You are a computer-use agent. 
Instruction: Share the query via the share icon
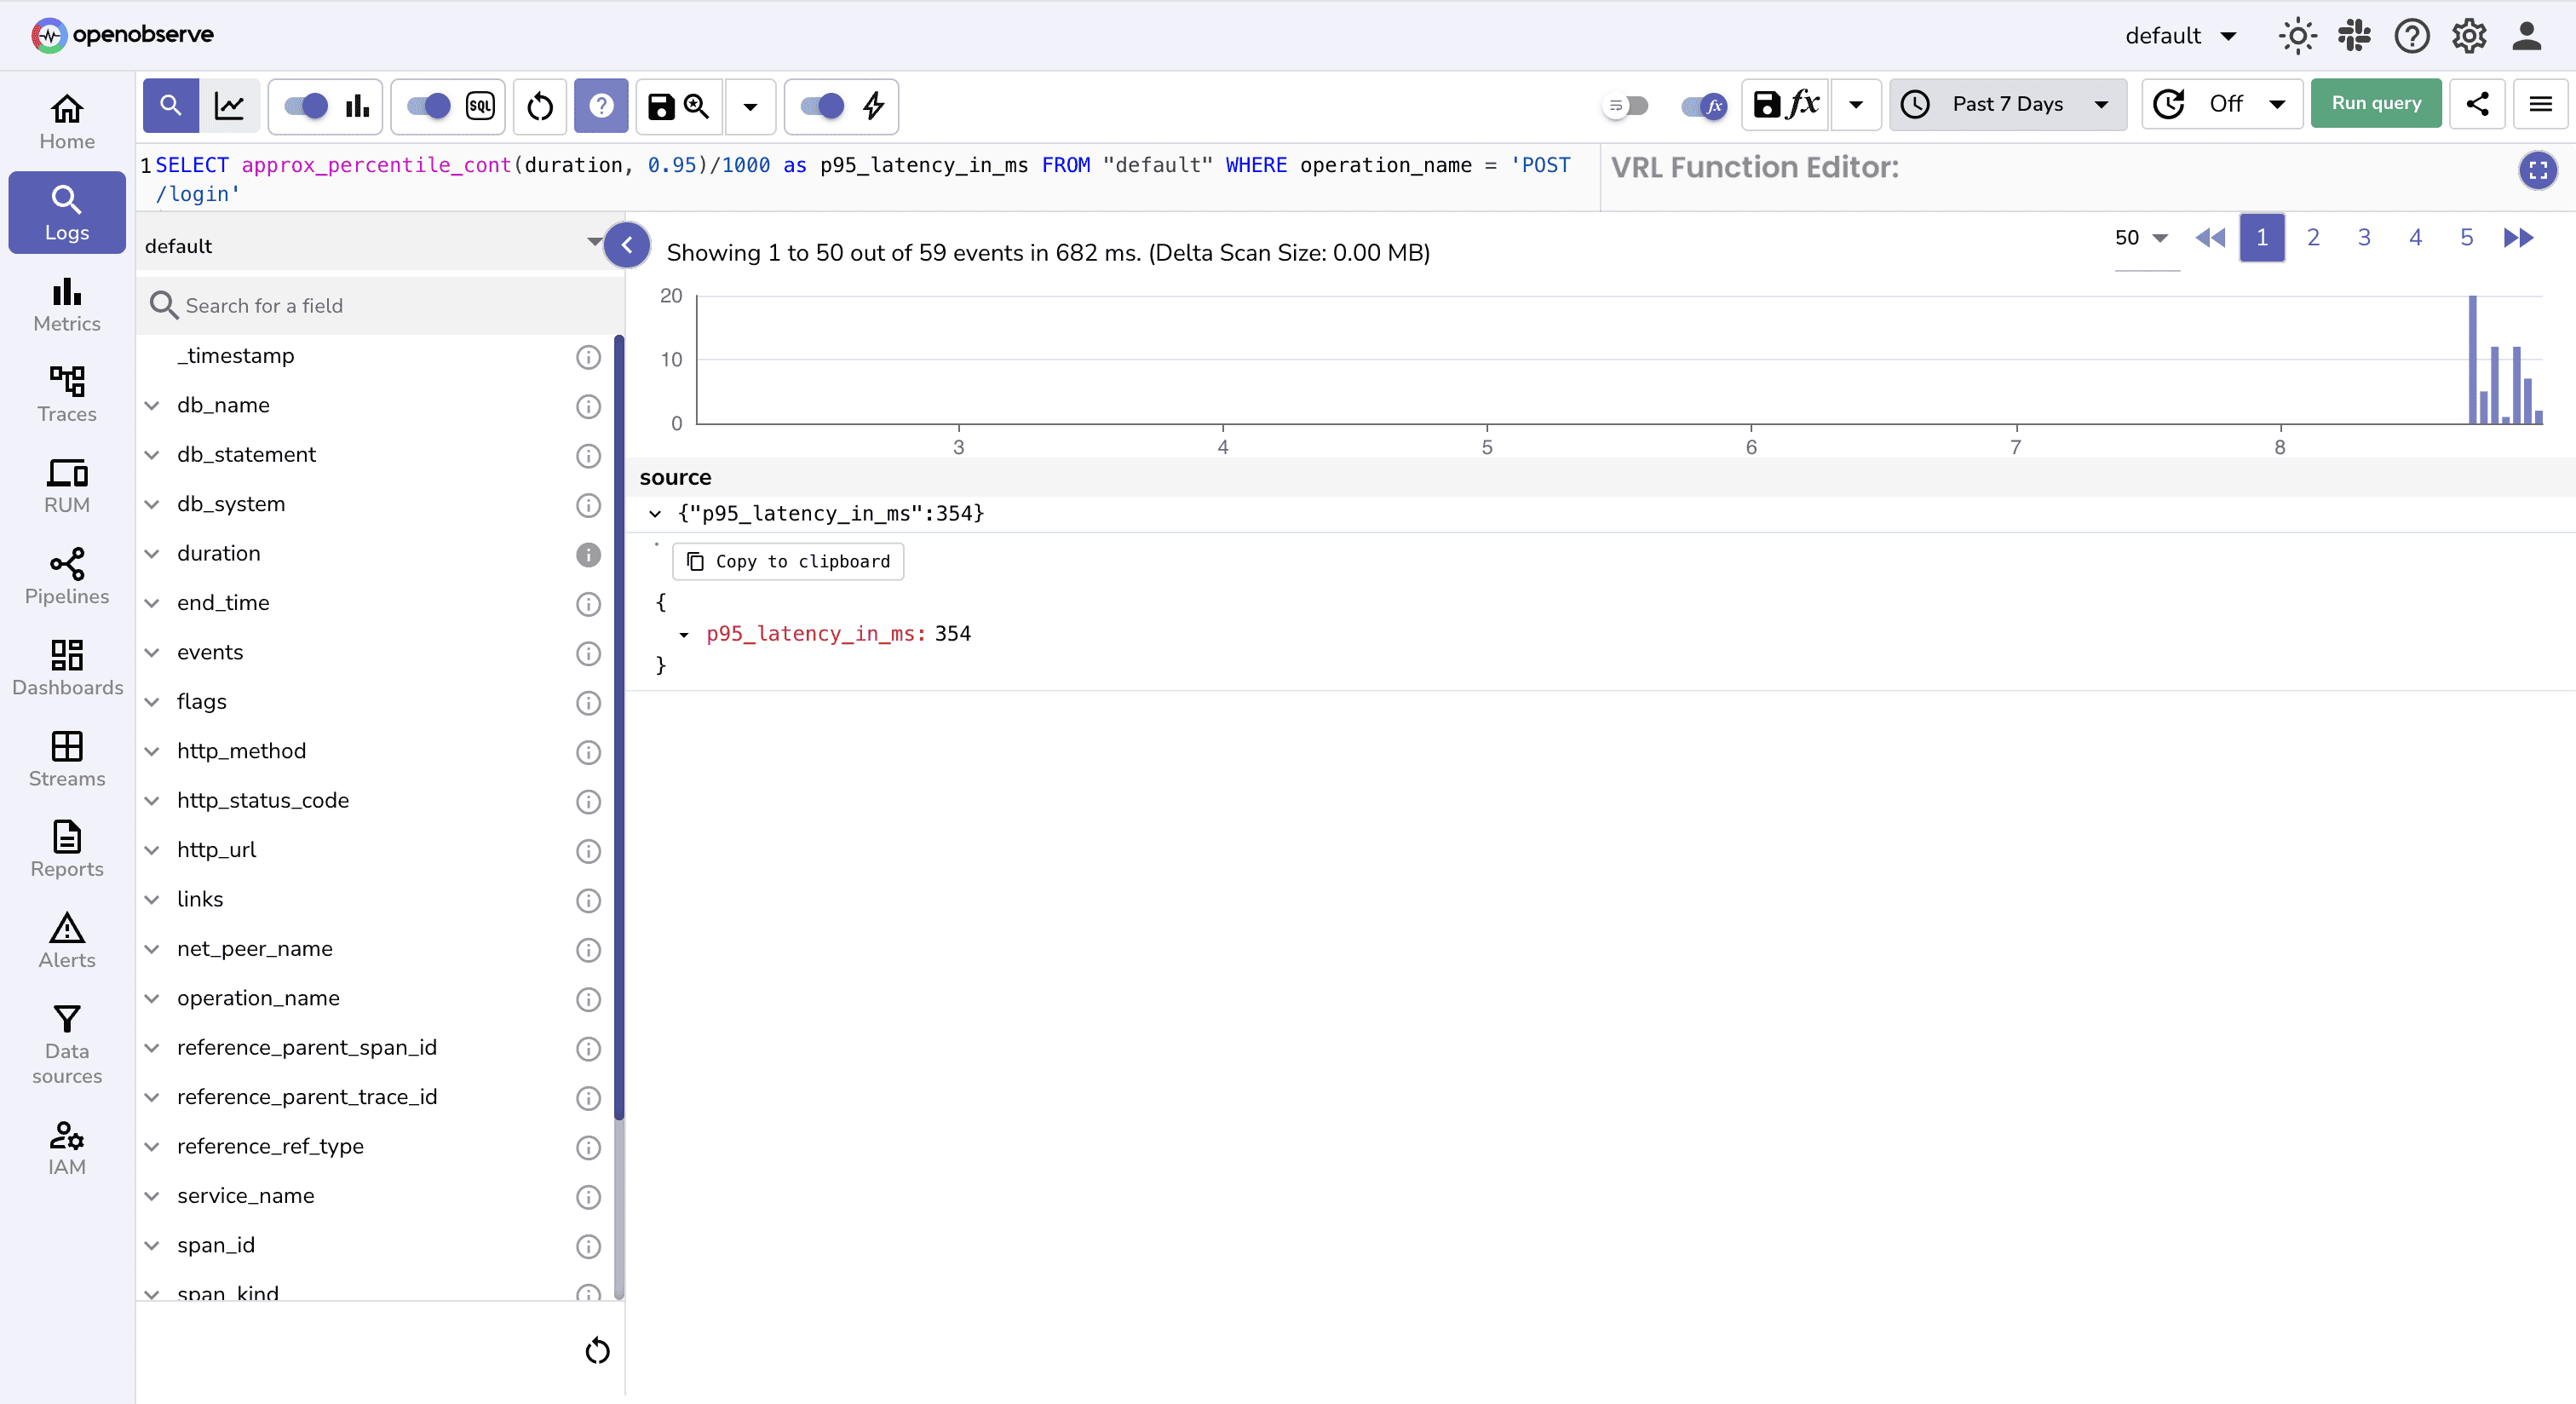click(x=2477, y=105)
